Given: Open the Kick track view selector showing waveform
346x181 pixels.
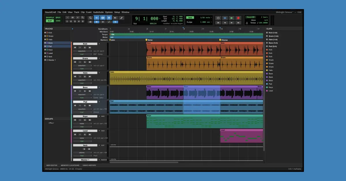Looking at the screenshot, I should pyautogui.click(x=82, y=51).
